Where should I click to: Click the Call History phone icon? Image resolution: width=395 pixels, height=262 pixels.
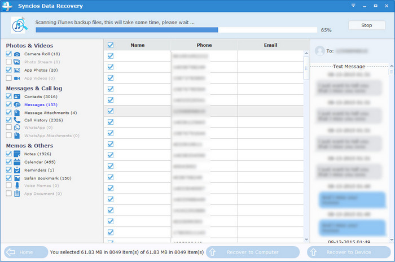pos(17,120)
